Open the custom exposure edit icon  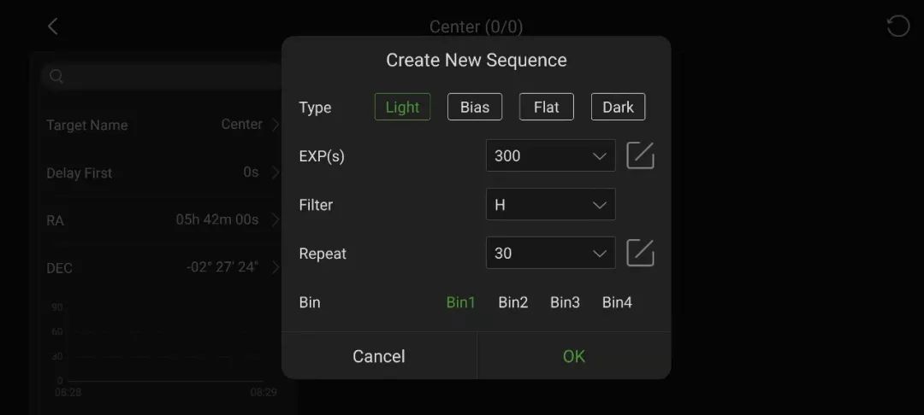(640, 155)
